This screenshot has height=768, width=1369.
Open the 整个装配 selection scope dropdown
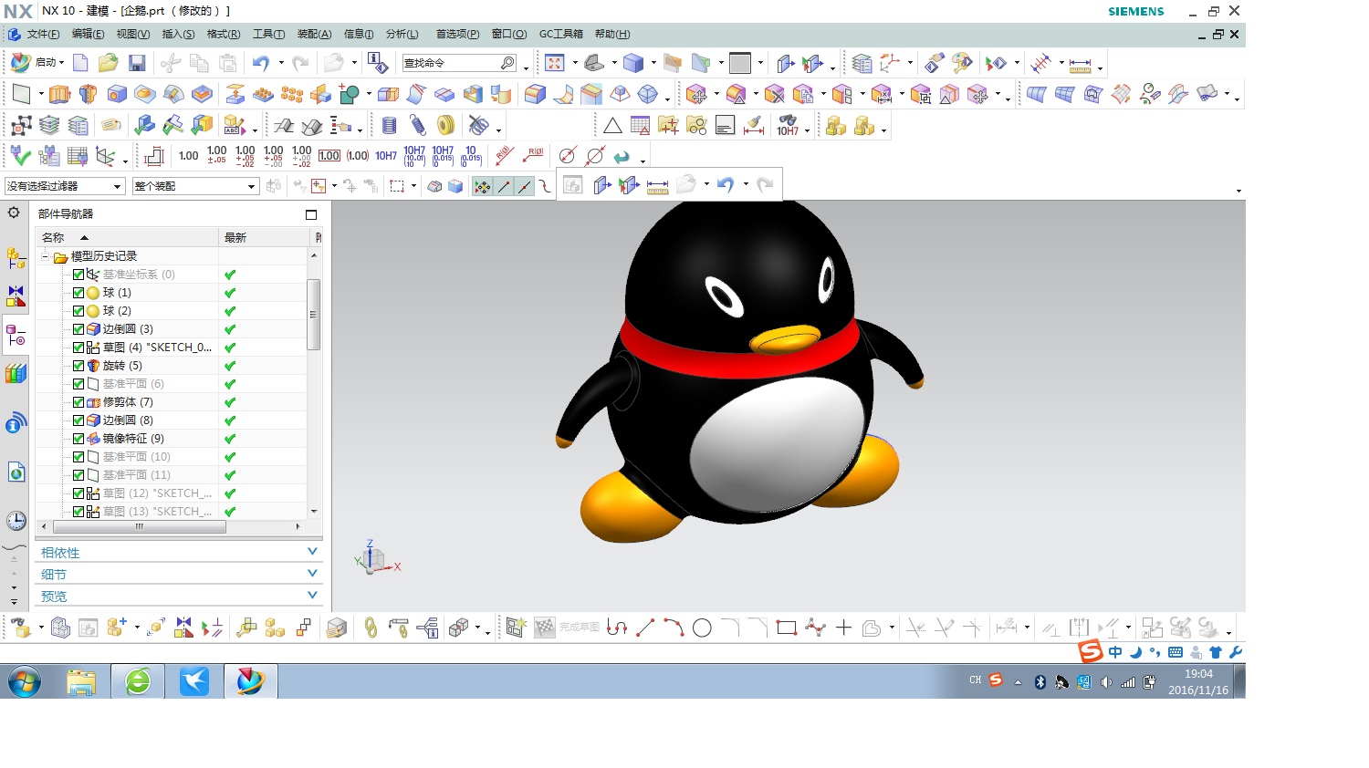195,186
